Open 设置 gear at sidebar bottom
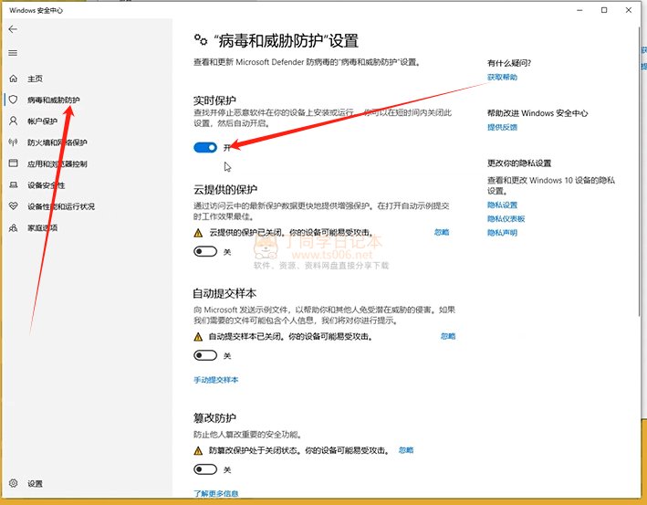 point(13,483)
